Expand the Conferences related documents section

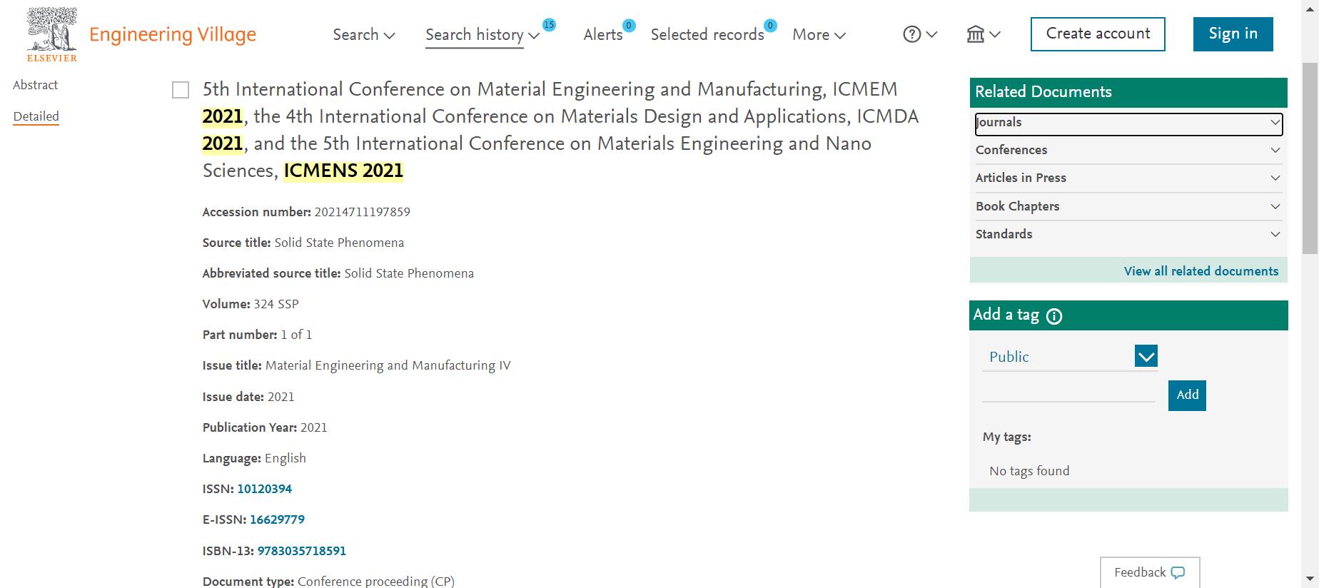1128,150
